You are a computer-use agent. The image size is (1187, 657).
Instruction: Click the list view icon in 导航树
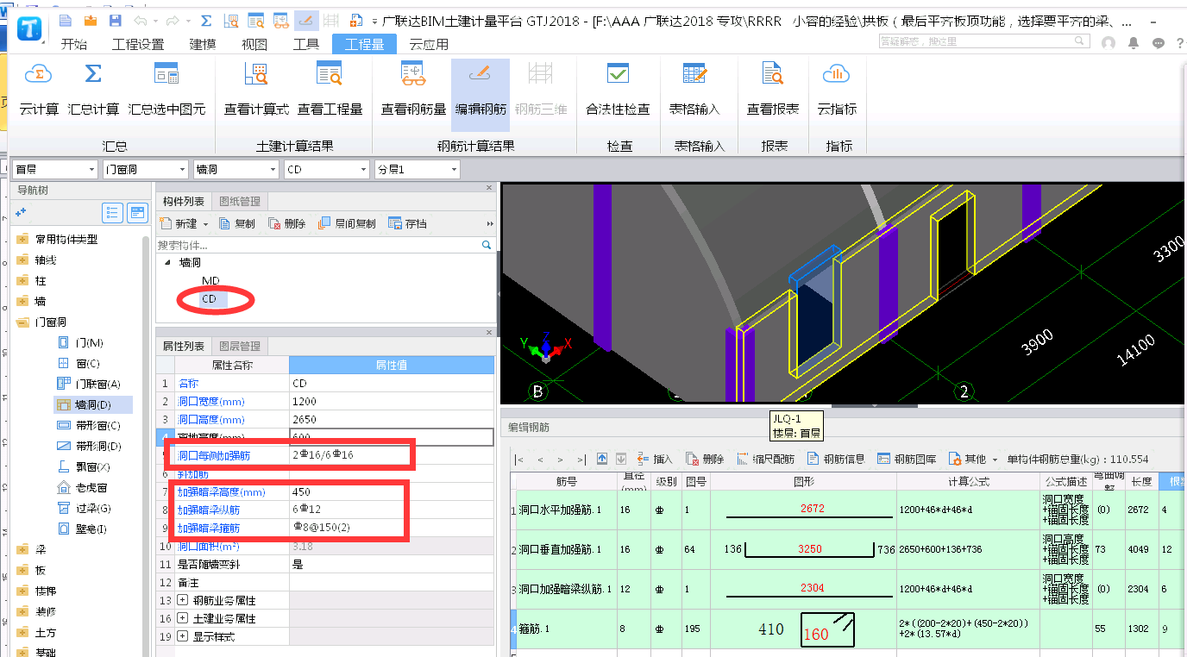(x=112, y=212)
